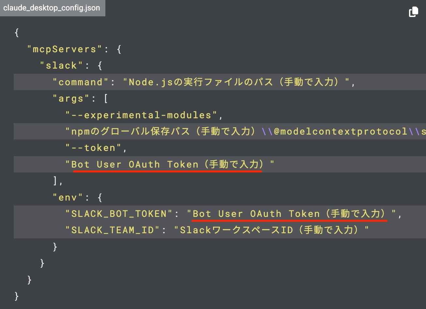Viewport: 426px width, 309px height.
Task: Click the "command" key text
Action: pos(81,82)
